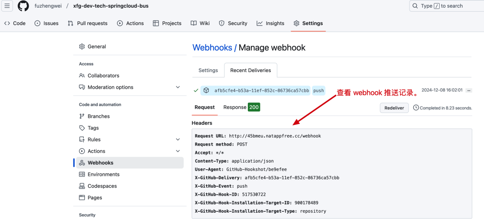This screenshot has width=484, height=219.
Task: Click the Pages browser icon
Action: [82, 198]
